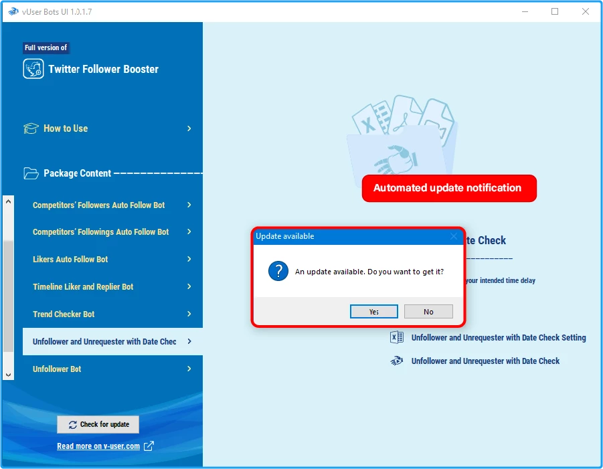Screen dimensions: 603x469
Task: Click the Check for update button
Action: [x=98, y=424]
